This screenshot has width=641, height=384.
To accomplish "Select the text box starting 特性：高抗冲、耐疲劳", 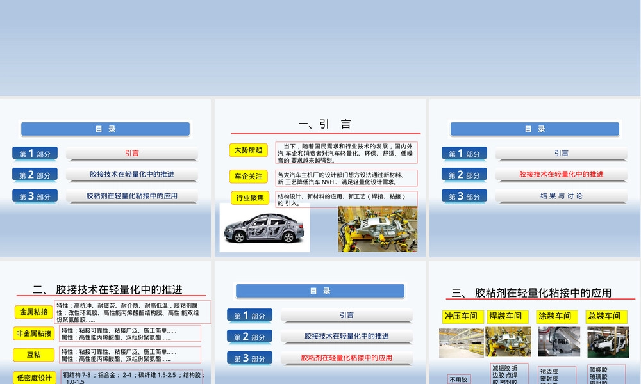I will click(133, 312).
